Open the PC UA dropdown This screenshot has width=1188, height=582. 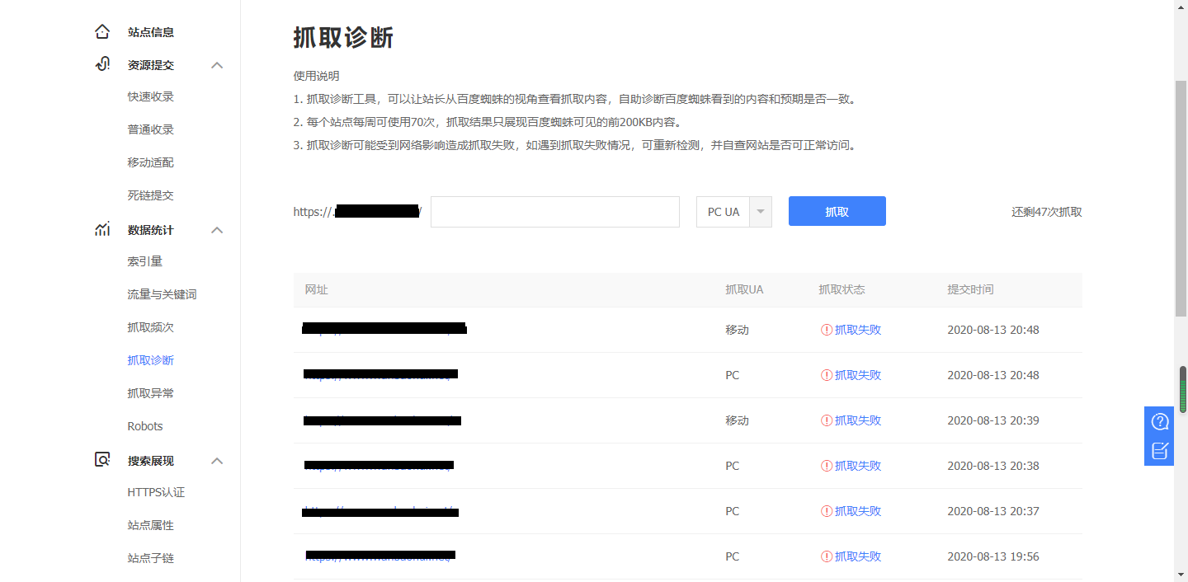click(x=734, y=212)
